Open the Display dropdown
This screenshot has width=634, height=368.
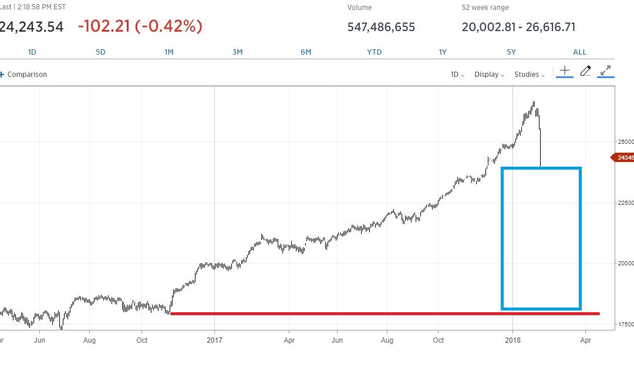(x=488, y=75)
